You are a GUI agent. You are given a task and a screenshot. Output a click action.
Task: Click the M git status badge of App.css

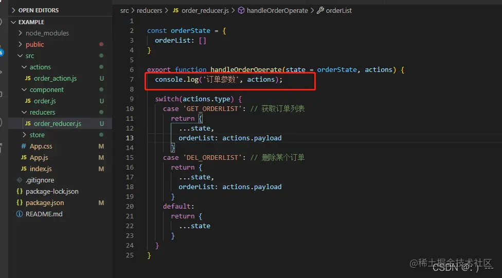[101, 146]
